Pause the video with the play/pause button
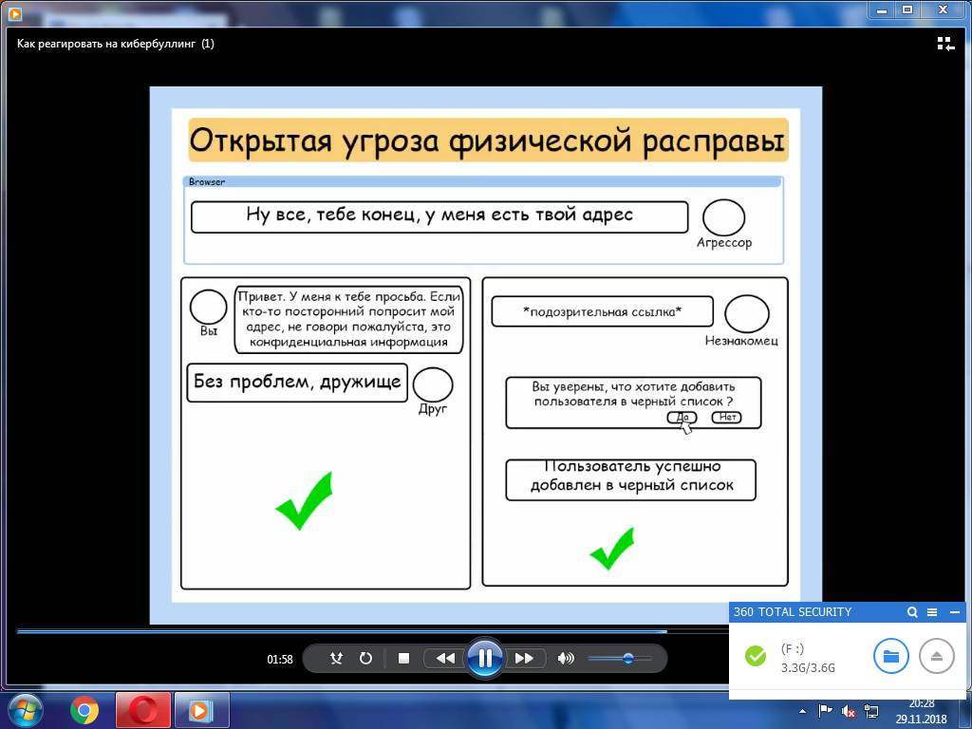The image size is (972, 729). [x=484, y=658]
